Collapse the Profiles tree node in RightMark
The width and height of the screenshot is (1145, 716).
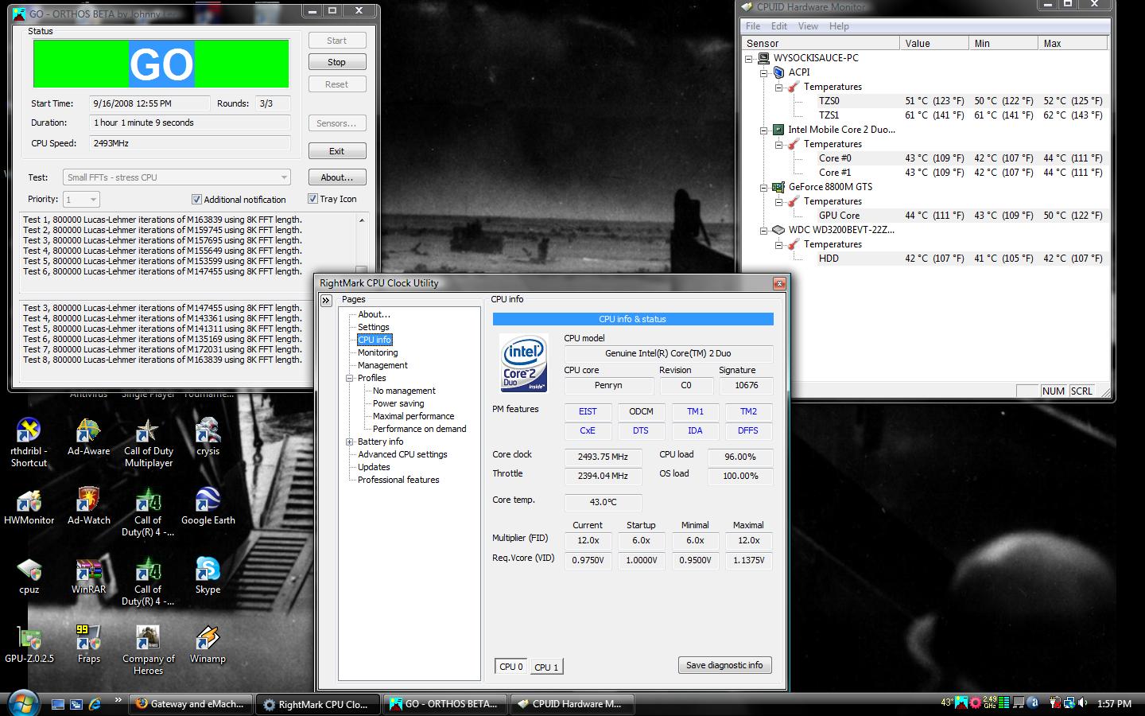[349, 378]
